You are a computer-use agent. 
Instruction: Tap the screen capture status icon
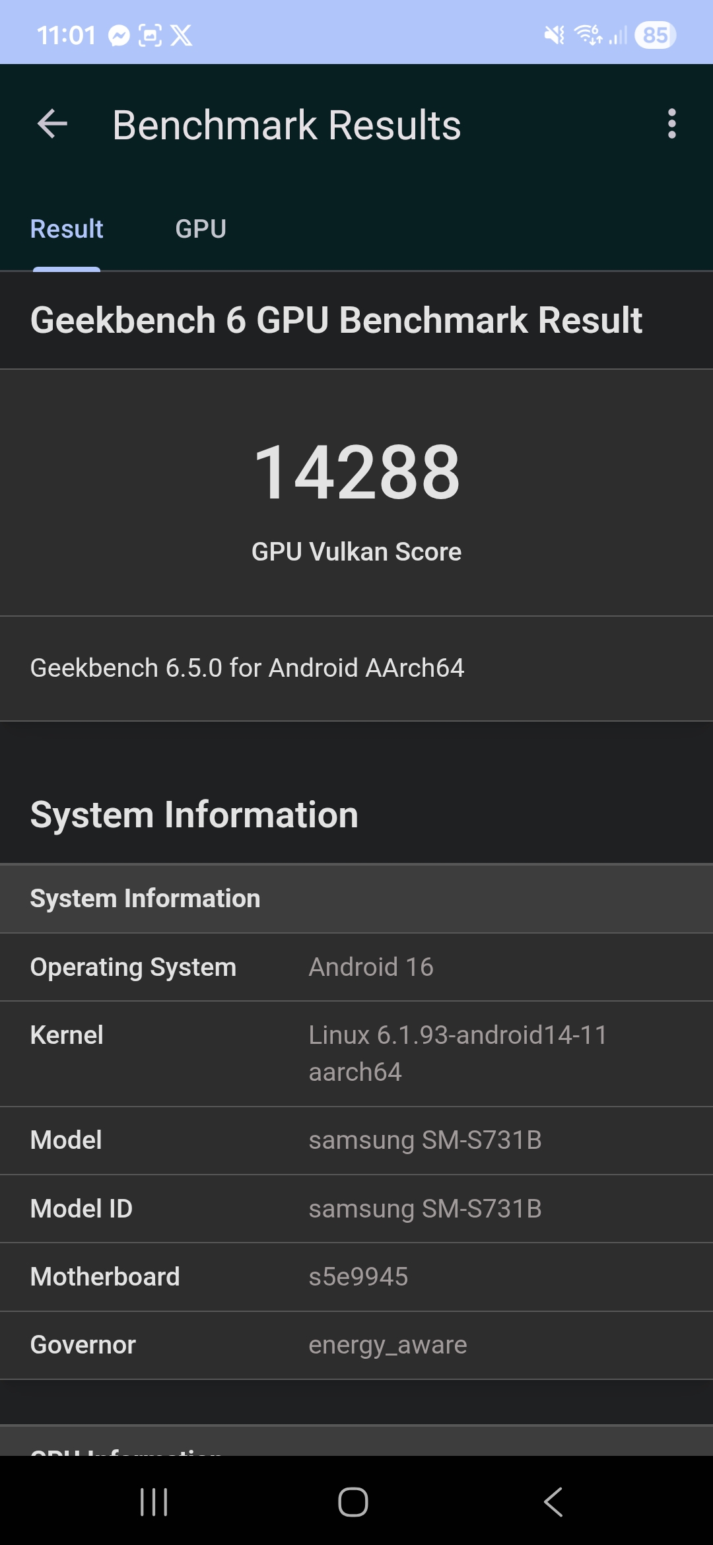(x=150, y=35)
